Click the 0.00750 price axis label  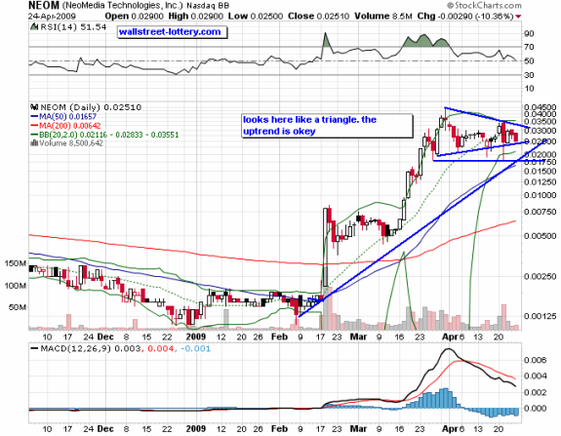click(540, 212)
